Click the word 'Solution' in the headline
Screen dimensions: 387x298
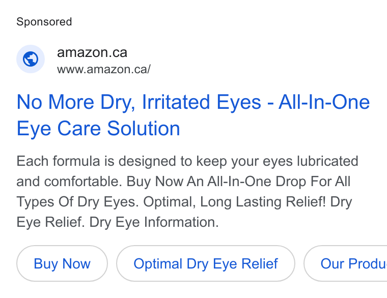[x=144, y=129]
